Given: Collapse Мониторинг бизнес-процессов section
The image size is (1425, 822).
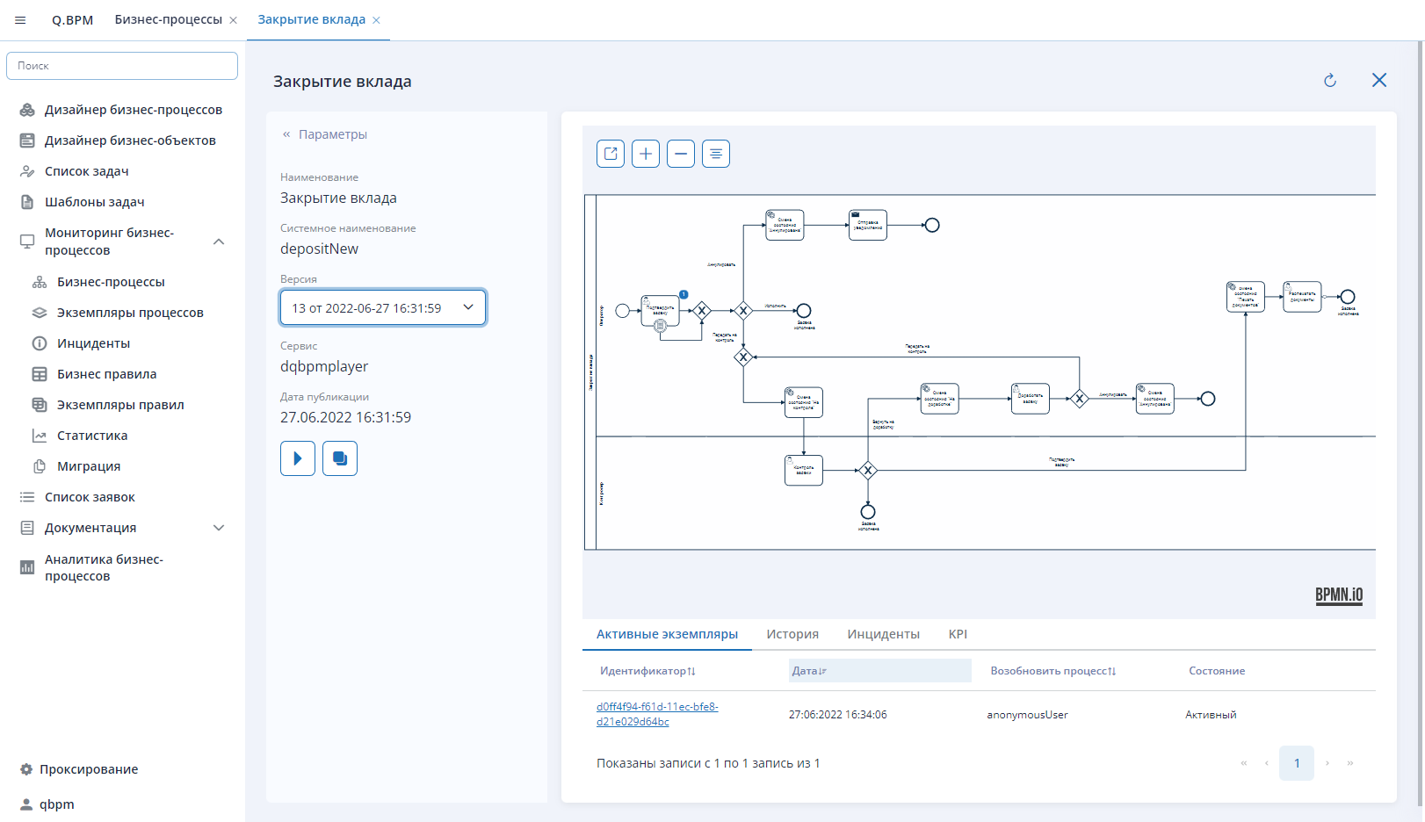Looking at the screenshot, I should (219, 242).
